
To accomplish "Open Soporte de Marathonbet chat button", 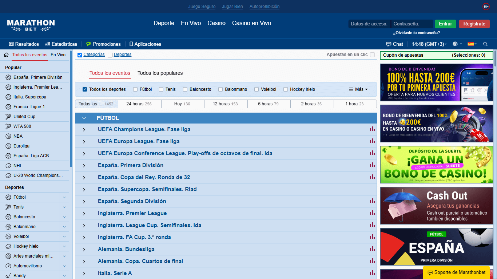I will coord(456,272).
